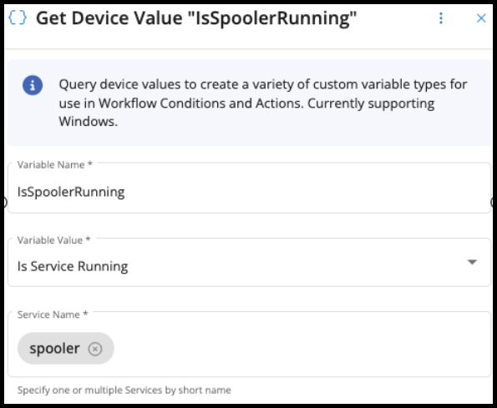Screen dimensions: 497x408
Task: Open the Variable Value dropdown
Action: coord(249,262)
